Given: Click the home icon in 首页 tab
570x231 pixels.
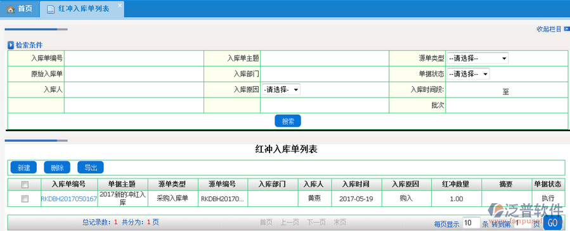Looking at the screenshot, I should tap(11, 9).
